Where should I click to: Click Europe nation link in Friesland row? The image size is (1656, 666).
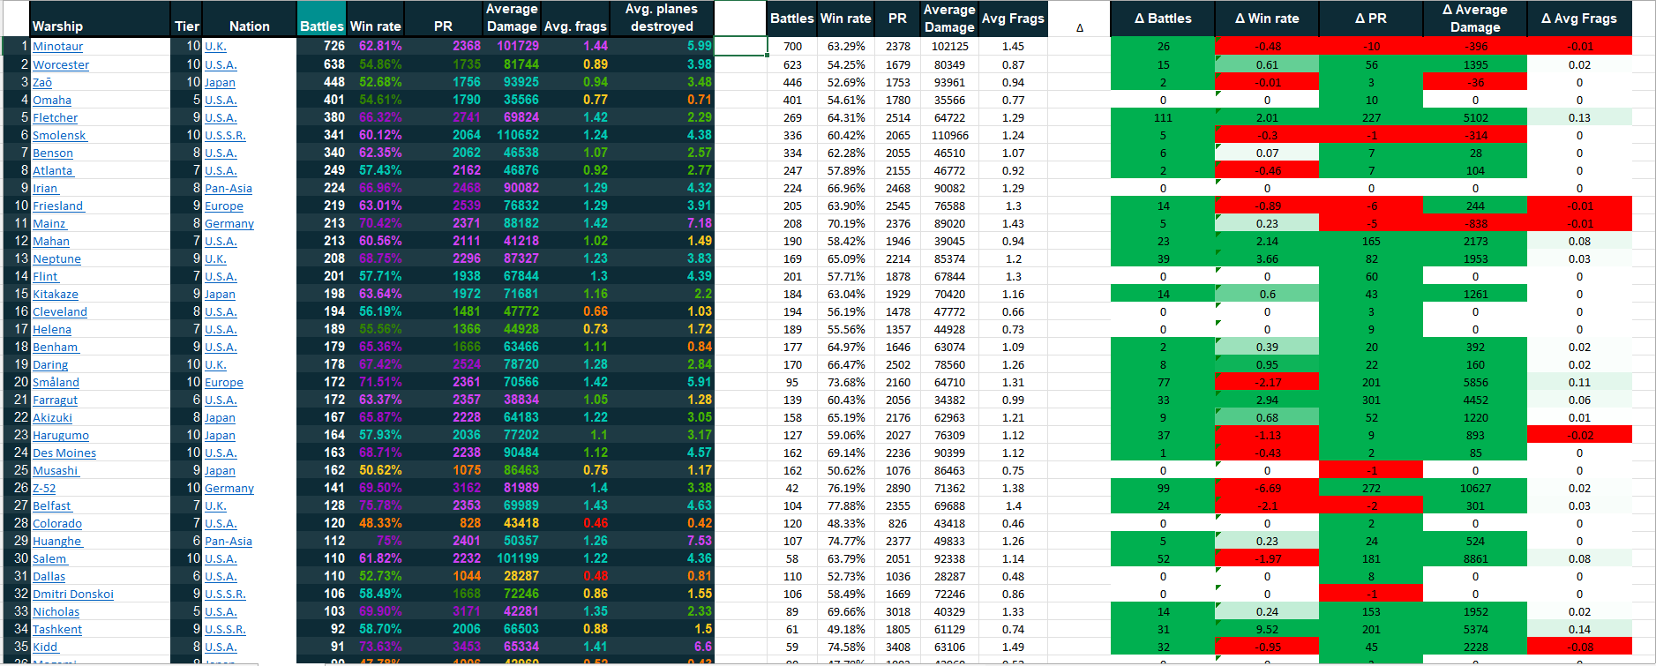pyautogui.click(x=224, y=206)
